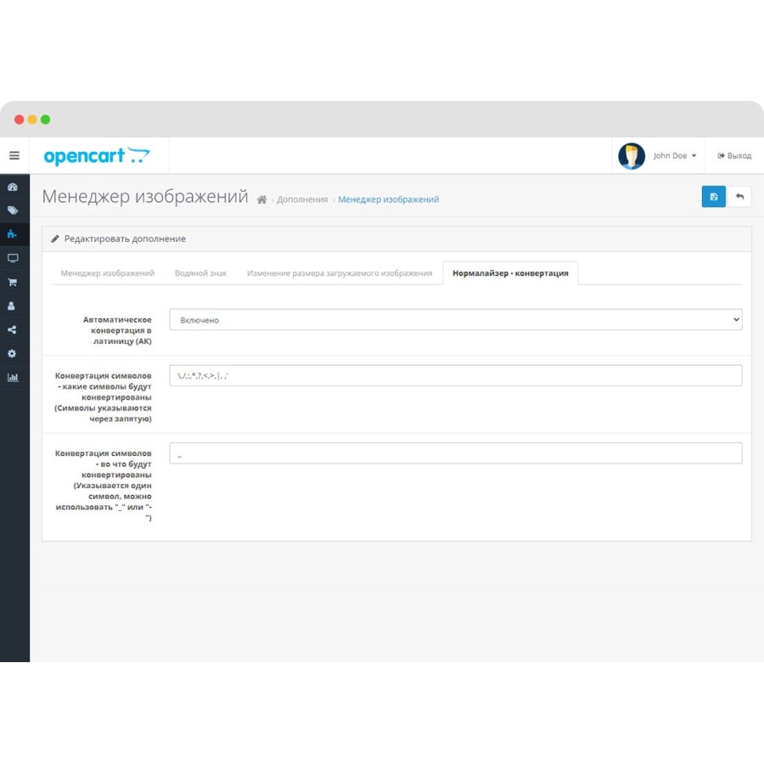Open the Изменение размера загружаемого изображения tab
Screen dimensions: 764x764
(339, 272)
